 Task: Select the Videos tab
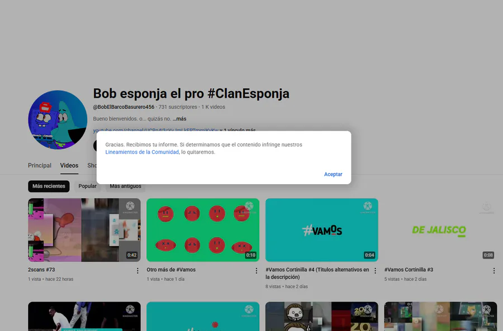click(x=69, y=165)
